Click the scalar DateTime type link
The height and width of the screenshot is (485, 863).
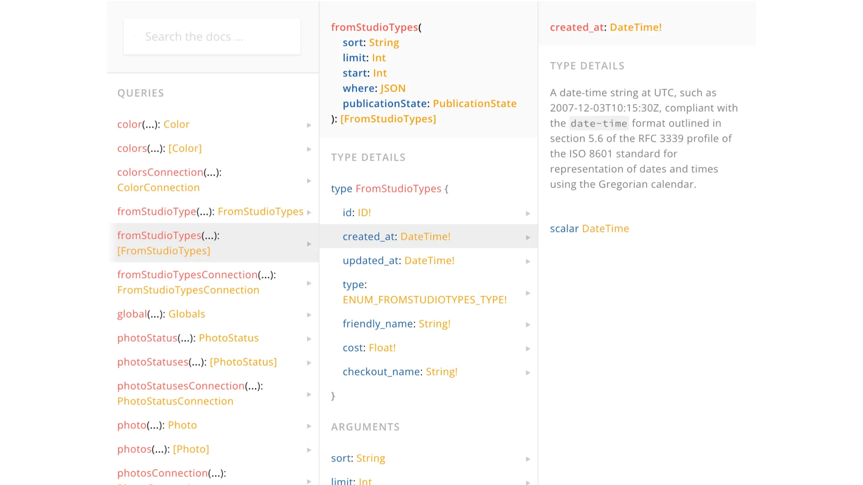click(x=605, y=229)
